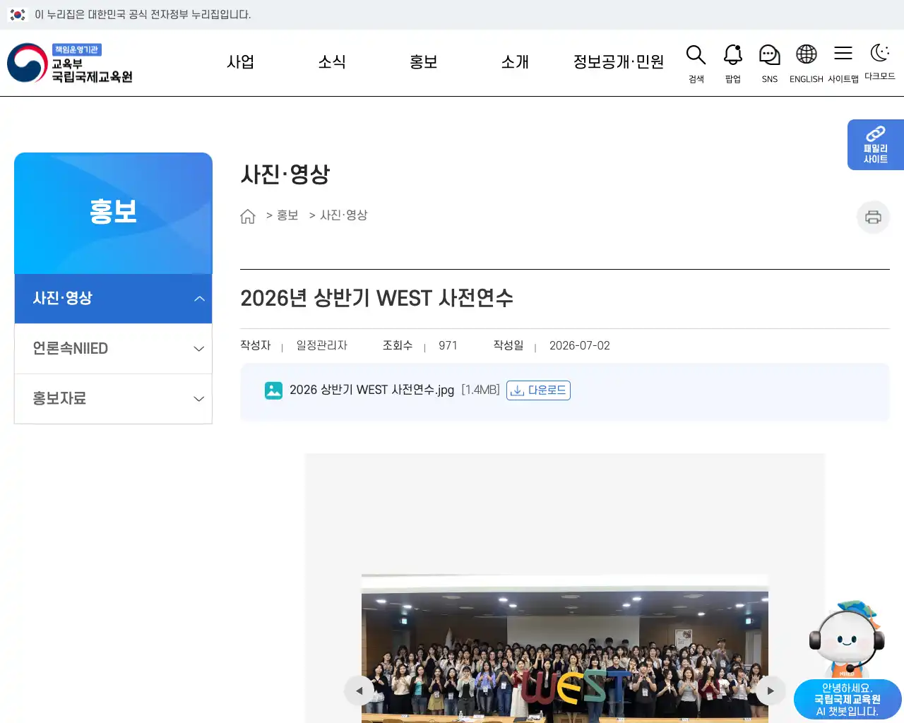The image size is (904, 723).
Task: Click the view count 971
Action: 448,346
